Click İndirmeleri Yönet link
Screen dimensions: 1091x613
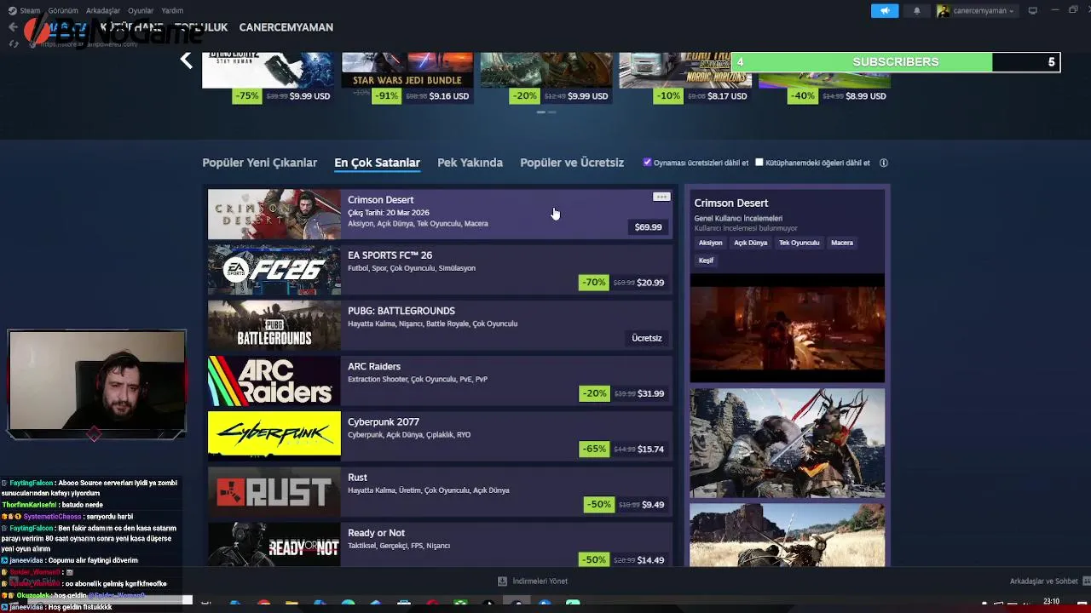pos(540,581)
